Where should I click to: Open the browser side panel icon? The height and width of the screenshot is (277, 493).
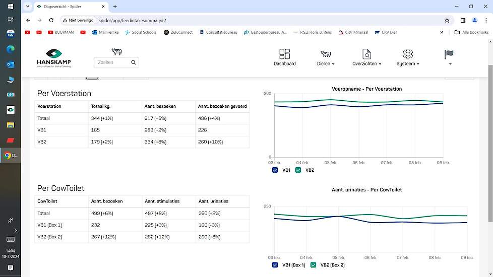click(x=463, y=20)
